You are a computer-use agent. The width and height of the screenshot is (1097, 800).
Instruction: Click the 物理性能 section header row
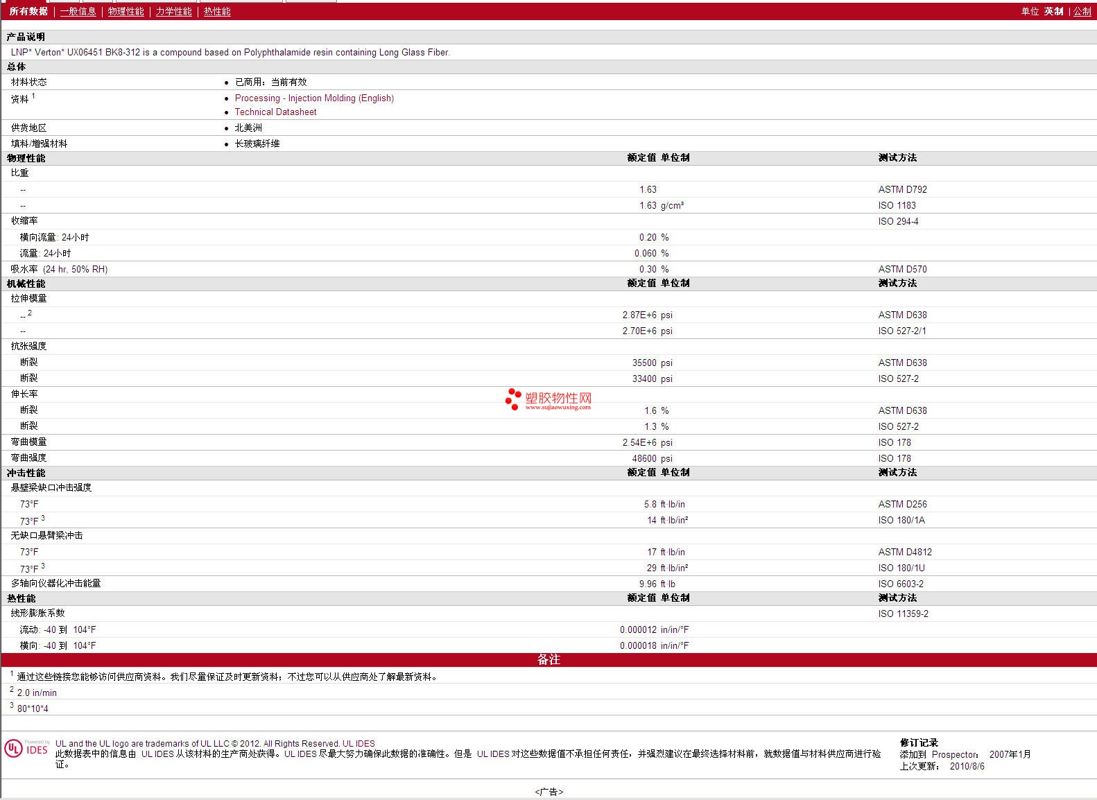tap(548, 158)
